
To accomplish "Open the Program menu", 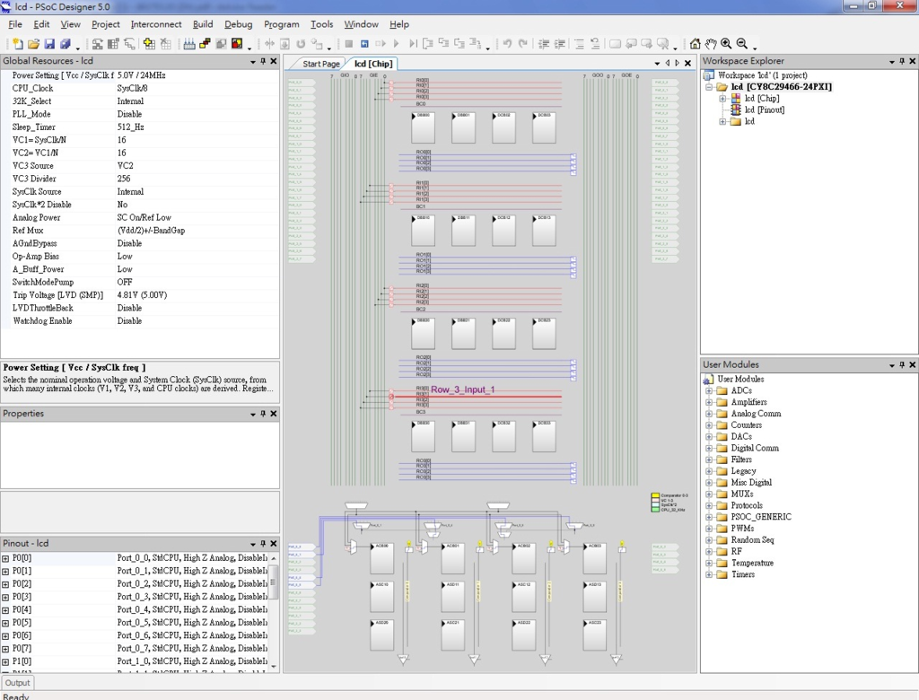I will tap(281, 24).
